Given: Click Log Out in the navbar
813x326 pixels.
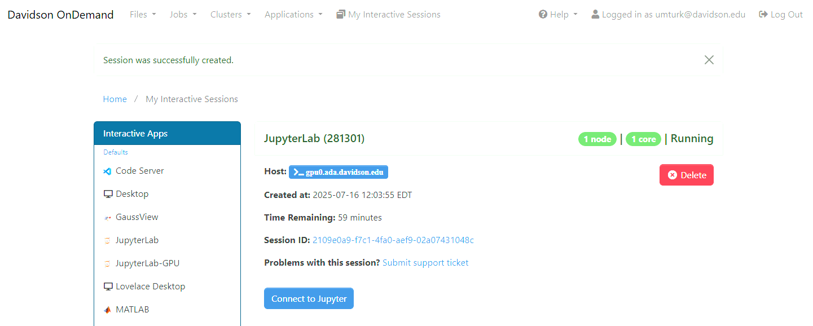Looking at the screenshot, I should 781,15.
